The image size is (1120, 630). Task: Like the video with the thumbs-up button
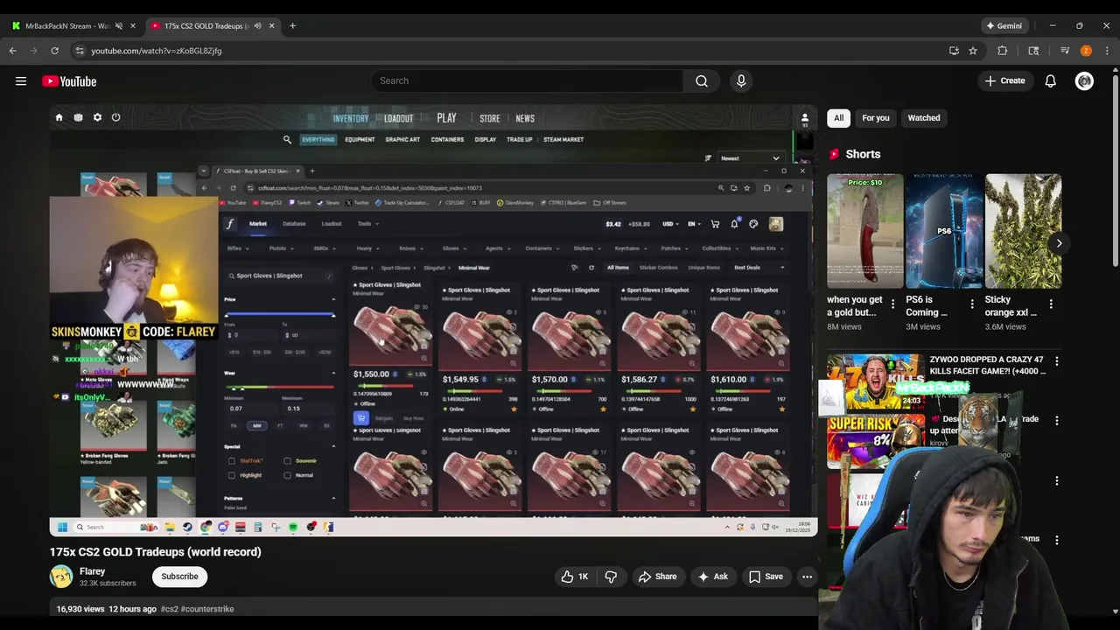pyautogui.click(x=575, y=577)
